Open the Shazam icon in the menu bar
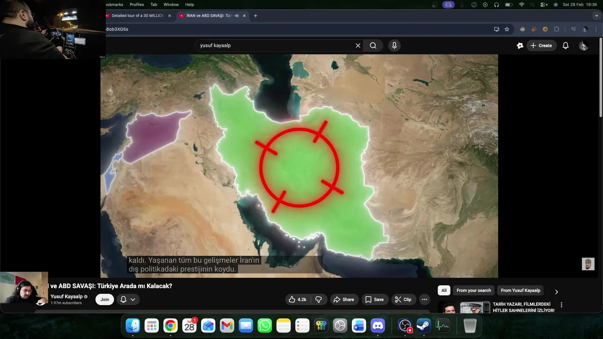Viewport: 603px width, 339px height. (473, 5)
